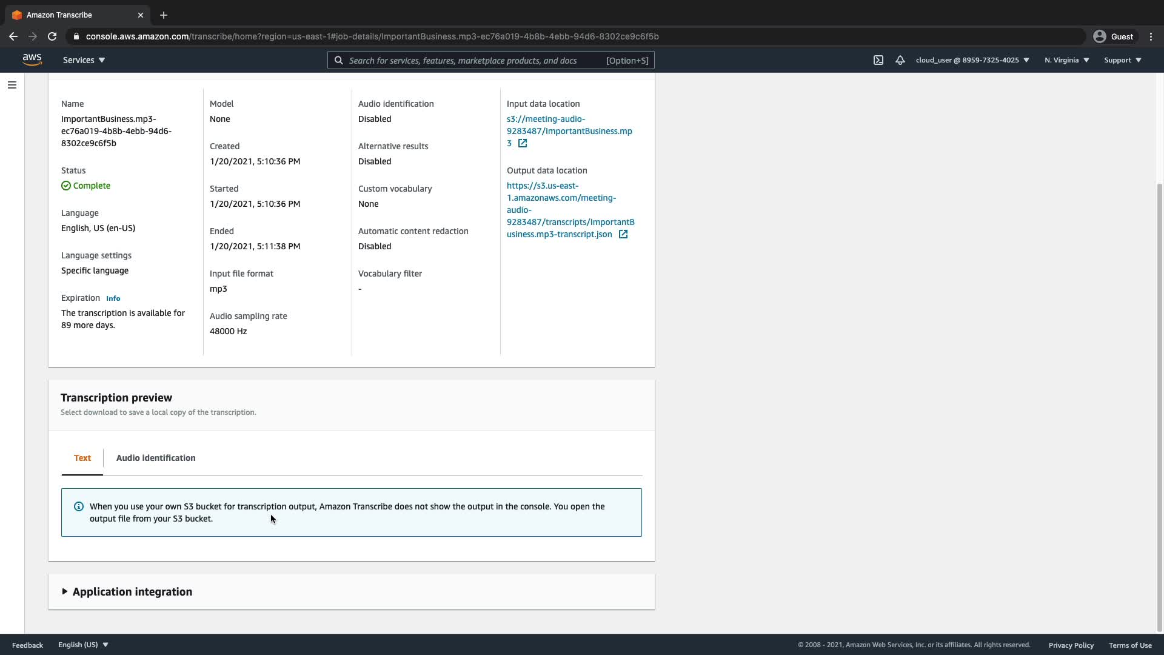Open the Chrome three-dot menu
This screenshot has height=655, width=1164.
(x=1151, y=36)
